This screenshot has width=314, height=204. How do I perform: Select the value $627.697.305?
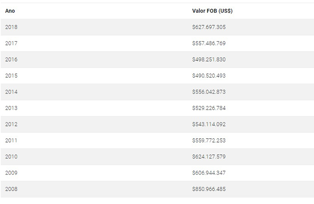[x=209, y=27]
